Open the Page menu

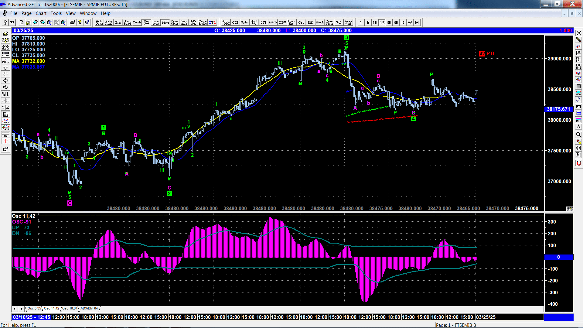(x=26, y=13)
